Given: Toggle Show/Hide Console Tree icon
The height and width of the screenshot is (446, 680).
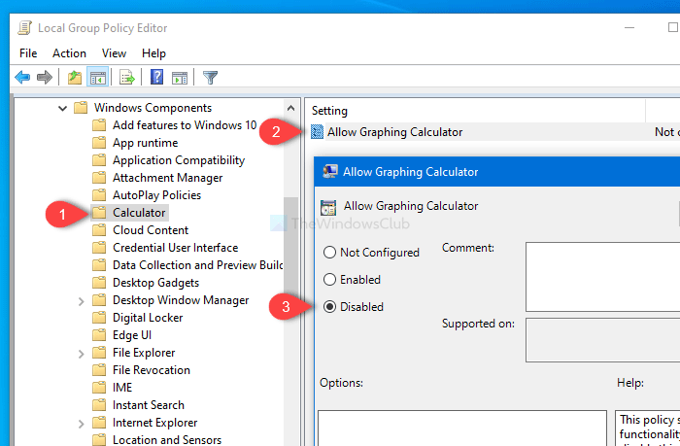Looking at the screenshot, I should click(x=97, y=78).
